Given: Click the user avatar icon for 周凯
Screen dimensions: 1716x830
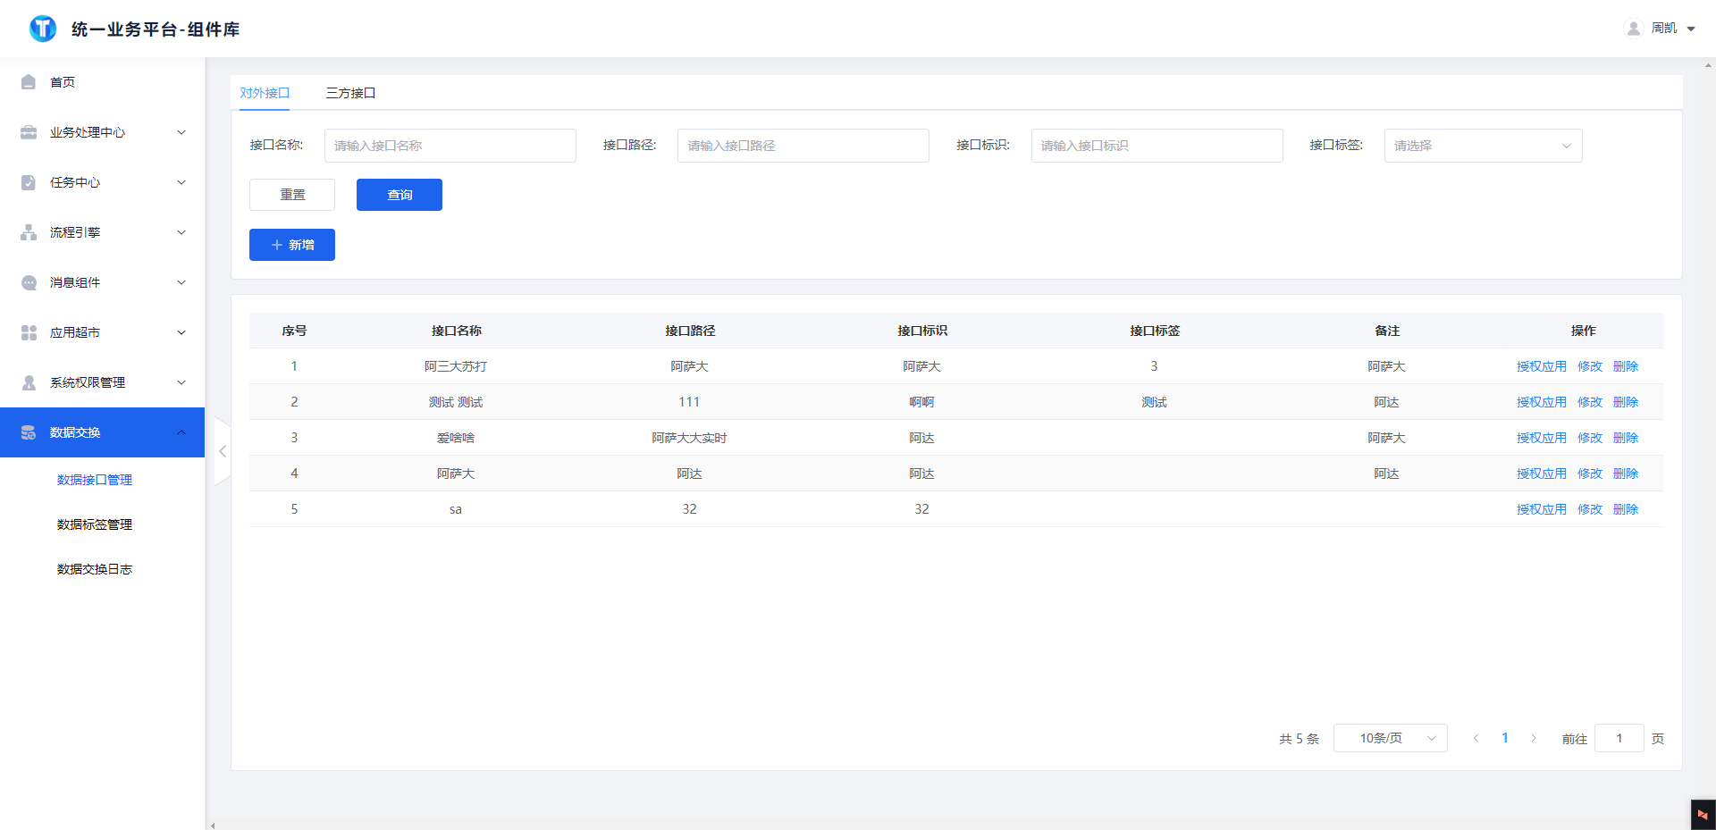Looking at the screenshot, I should (1634, 29).
